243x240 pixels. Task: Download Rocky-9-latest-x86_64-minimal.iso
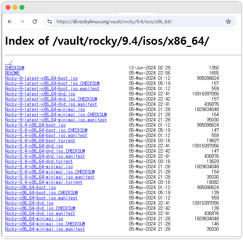click(45, 110)
